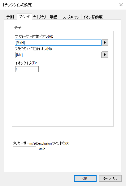Image resolution: width=126 pixels, height=186 pixels.
Task: Open the fragment adduct arrow menu button
Action: 105,55
